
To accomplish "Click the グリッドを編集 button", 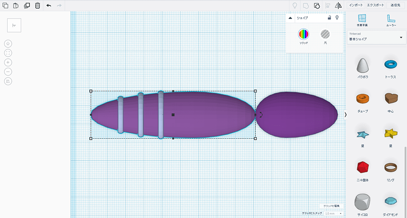I will pyautogui.click(x=331, y=206).
